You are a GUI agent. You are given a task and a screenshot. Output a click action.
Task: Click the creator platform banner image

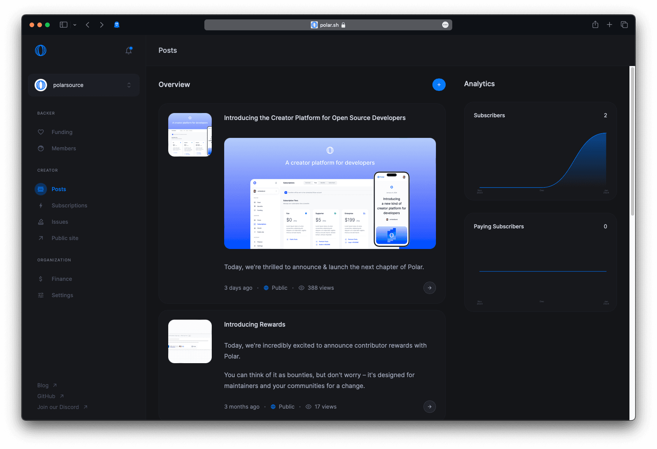point(330,193)
